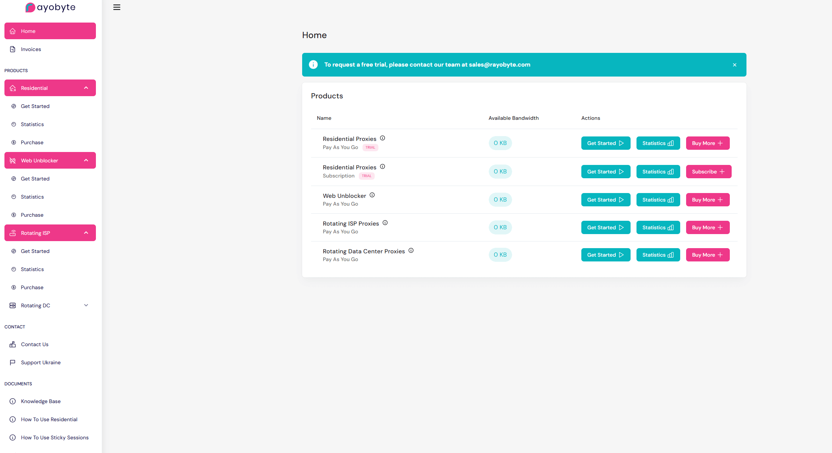This screenshot has width=832, height=453.
Task: Dismiss the free trial banner
Action: click(735, 65)
